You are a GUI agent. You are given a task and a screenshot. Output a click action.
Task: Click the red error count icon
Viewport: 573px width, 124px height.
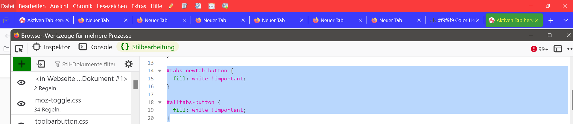(x=534, y=49)
